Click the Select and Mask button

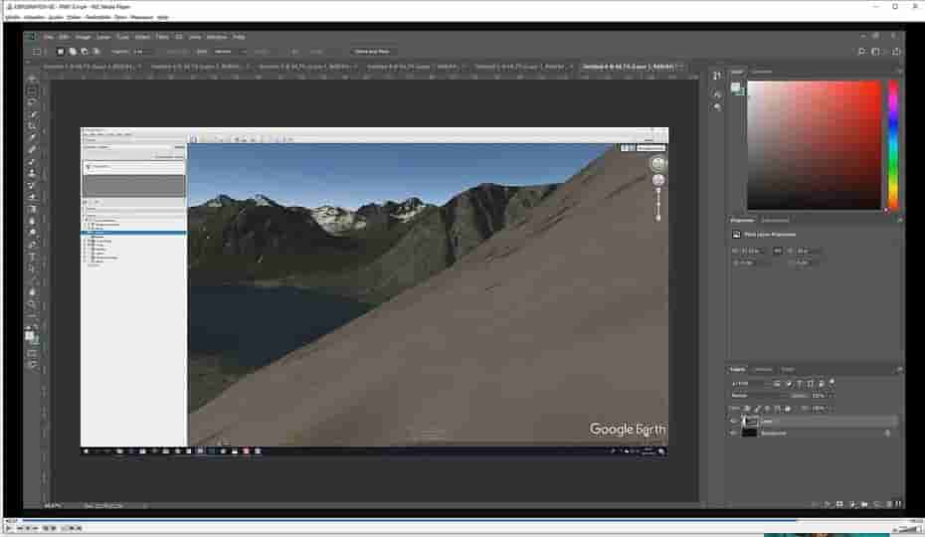coord(372,51)
